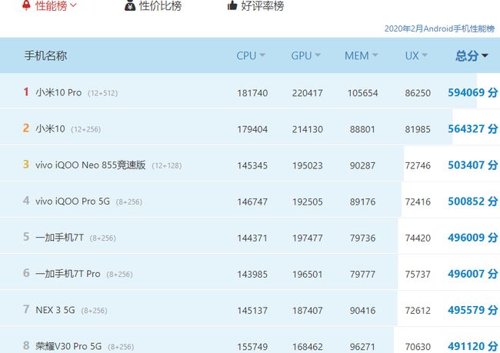
Task: Sort by GPU column arrow
Action: (x=318, y=55)
